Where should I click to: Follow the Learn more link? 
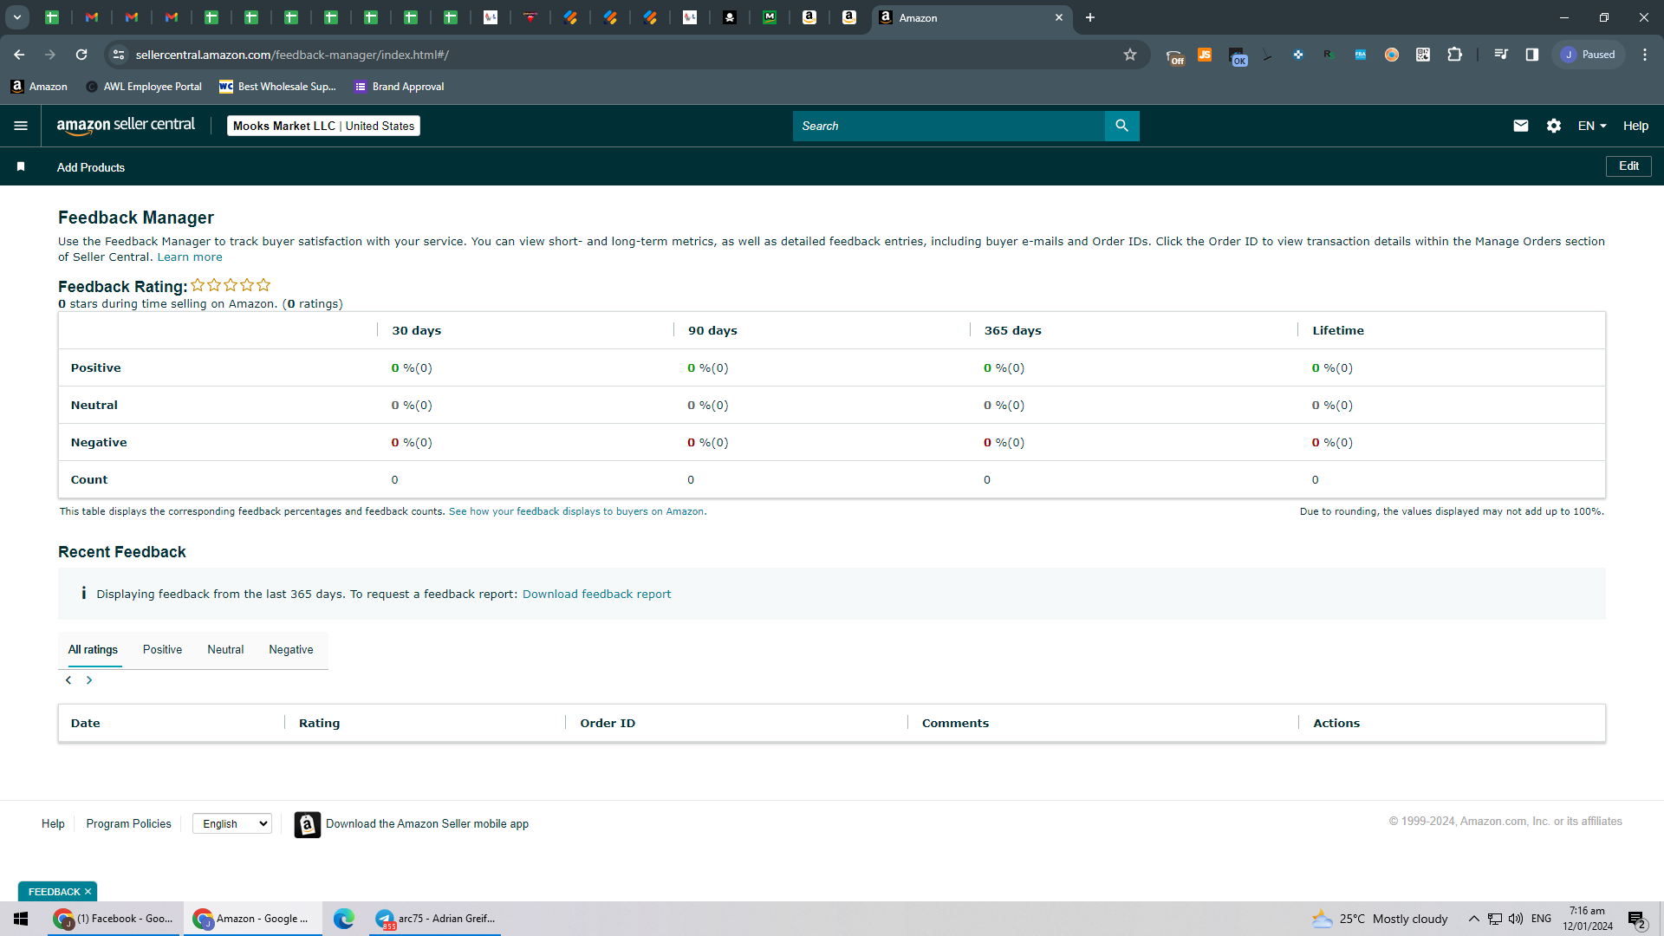190,257
